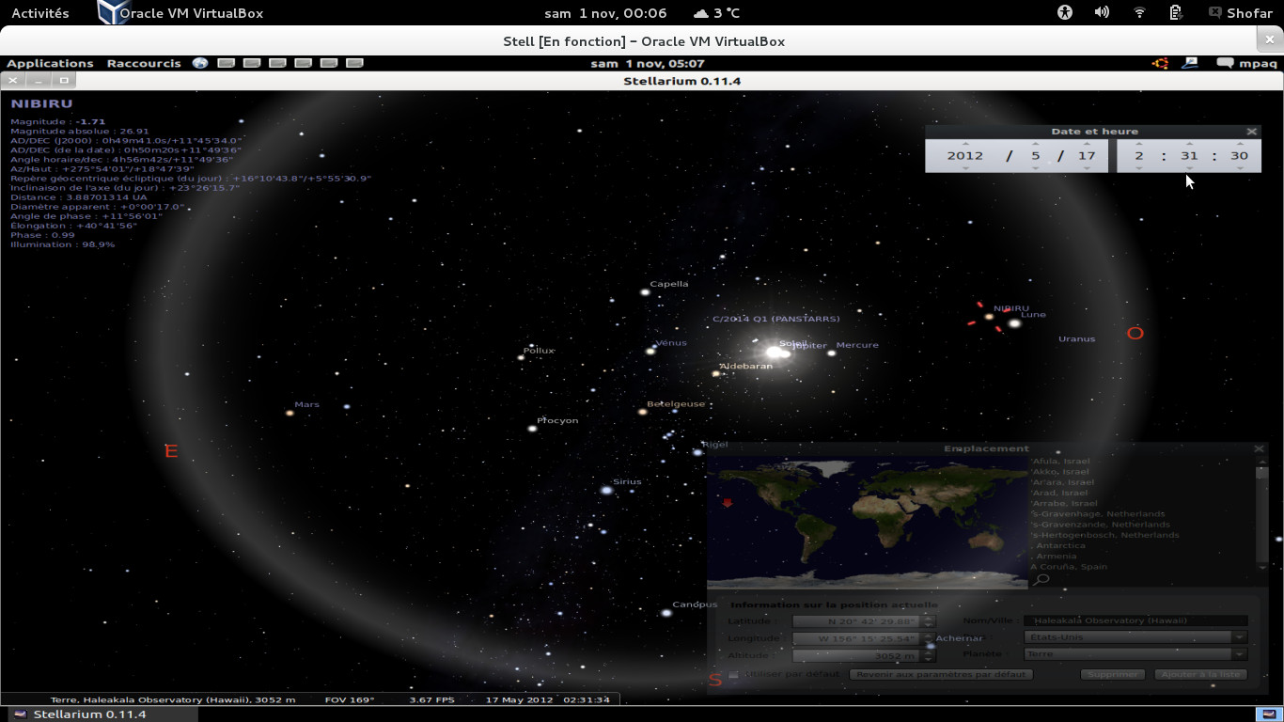Image resolution: width=1284 pixels, height=722 pixels.
Task: Open the Terre planet dropdown
Action: click(1239, 654)
